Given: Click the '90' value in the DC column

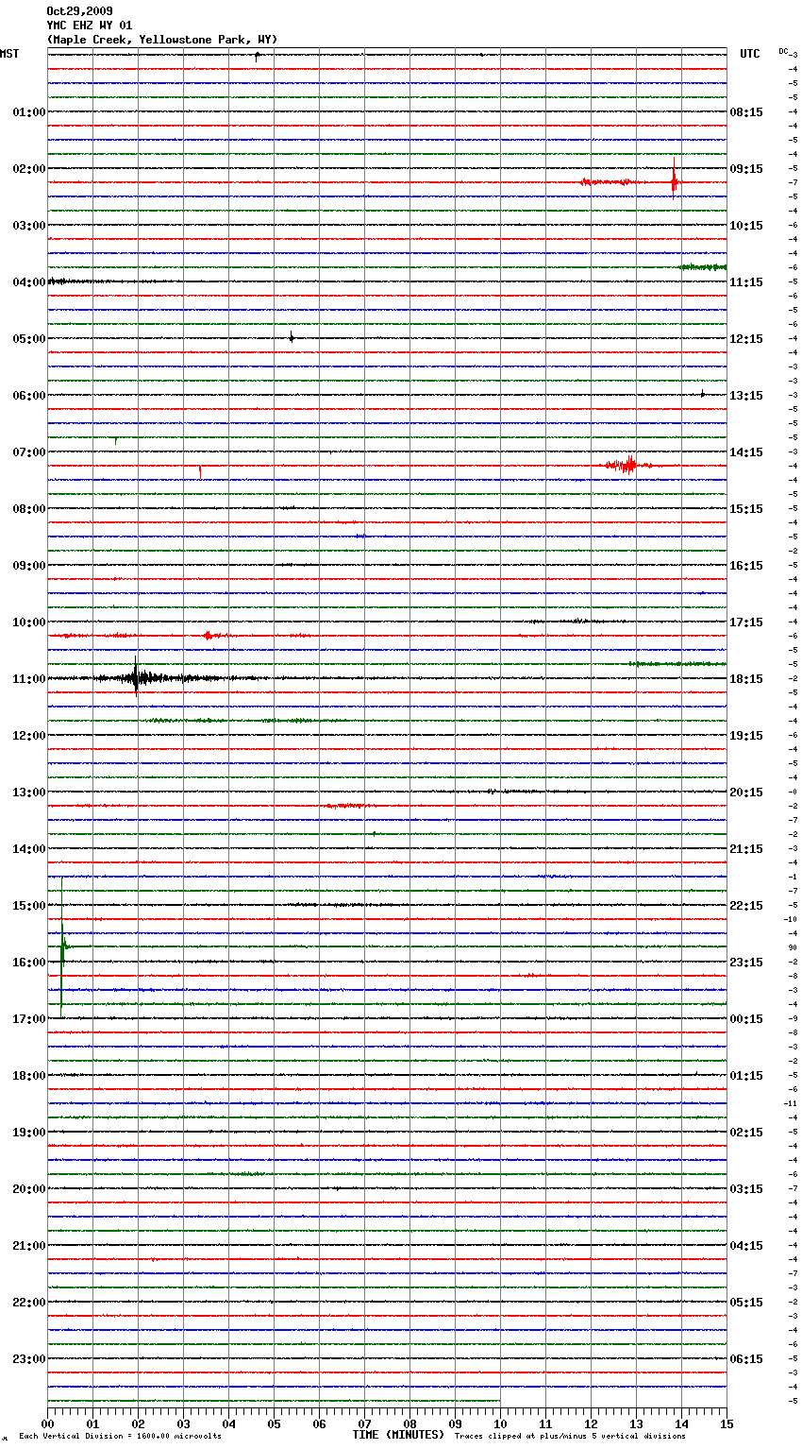Looking at the screenshot, I should click(x=793, y=947).
